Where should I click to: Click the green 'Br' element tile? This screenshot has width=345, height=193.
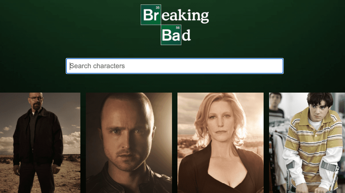tap(151, 15)
